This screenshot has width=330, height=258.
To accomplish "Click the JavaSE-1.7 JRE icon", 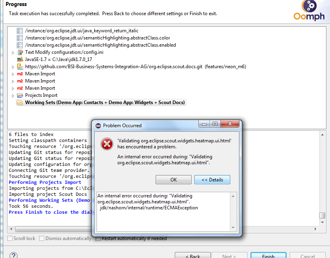I will click(x=20, y=59).
